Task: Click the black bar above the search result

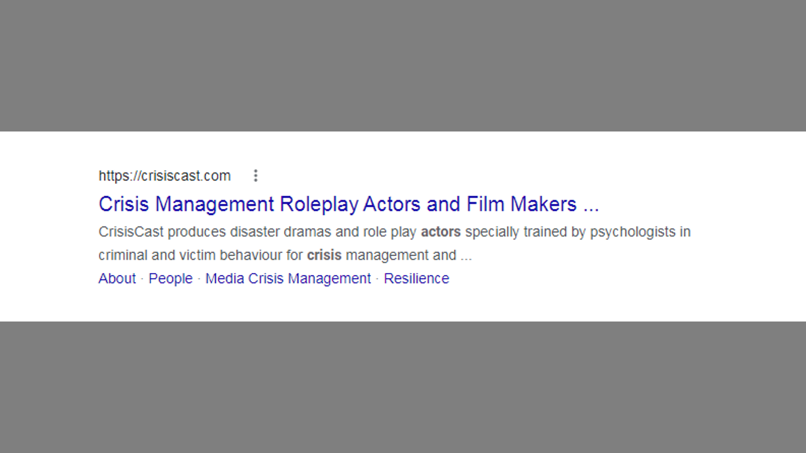Action: 403,63
